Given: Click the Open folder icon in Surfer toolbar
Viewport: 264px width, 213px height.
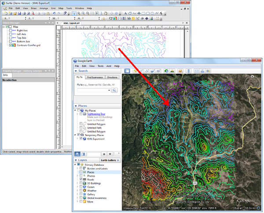Looking at the screenshot, I should tap(15, 13).
